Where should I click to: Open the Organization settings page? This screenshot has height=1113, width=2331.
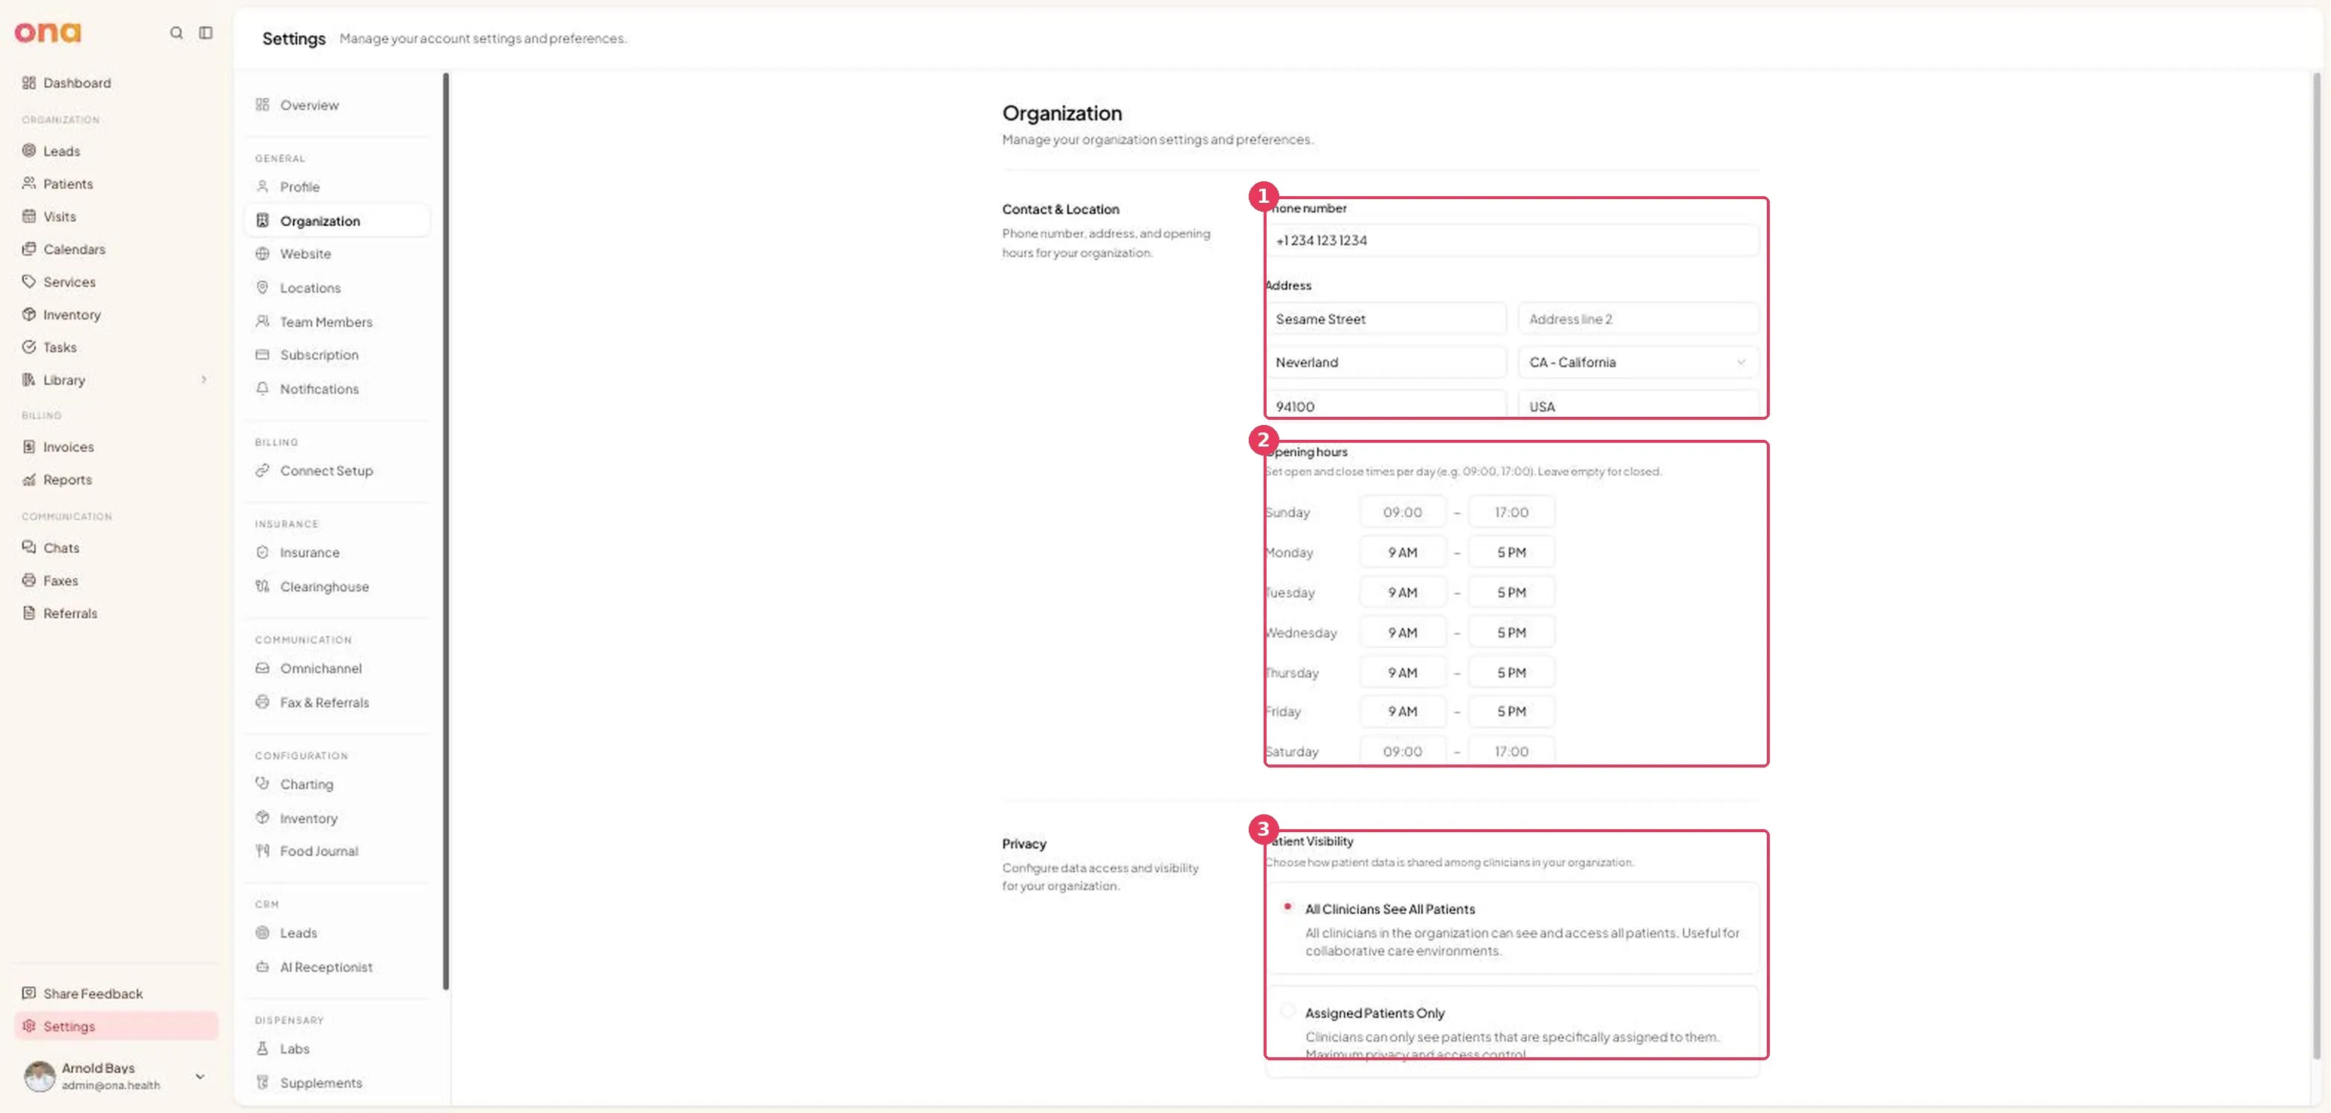337,221
